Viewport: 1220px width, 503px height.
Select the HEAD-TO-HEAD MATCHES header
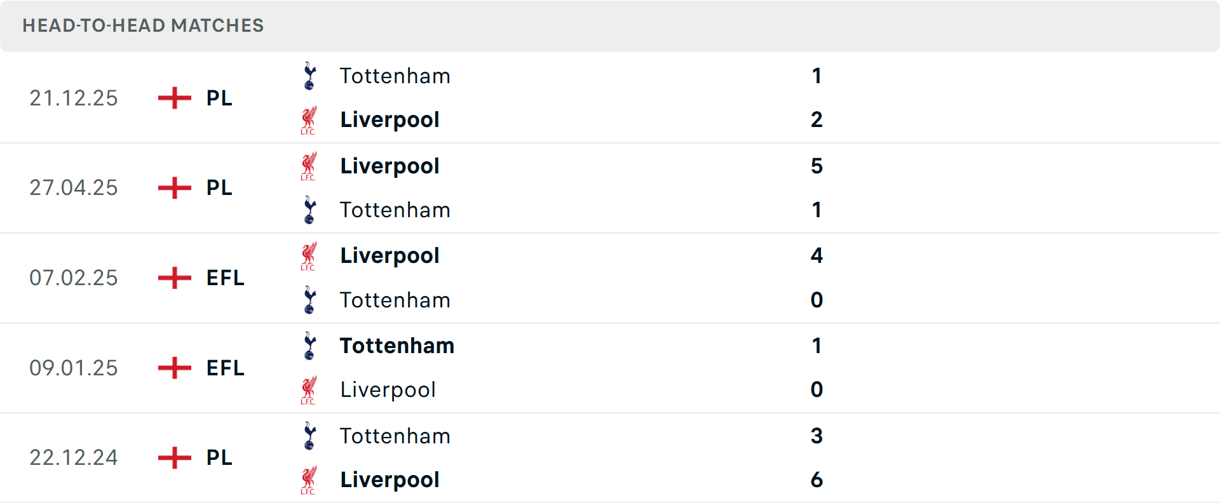tap(142, 25)
